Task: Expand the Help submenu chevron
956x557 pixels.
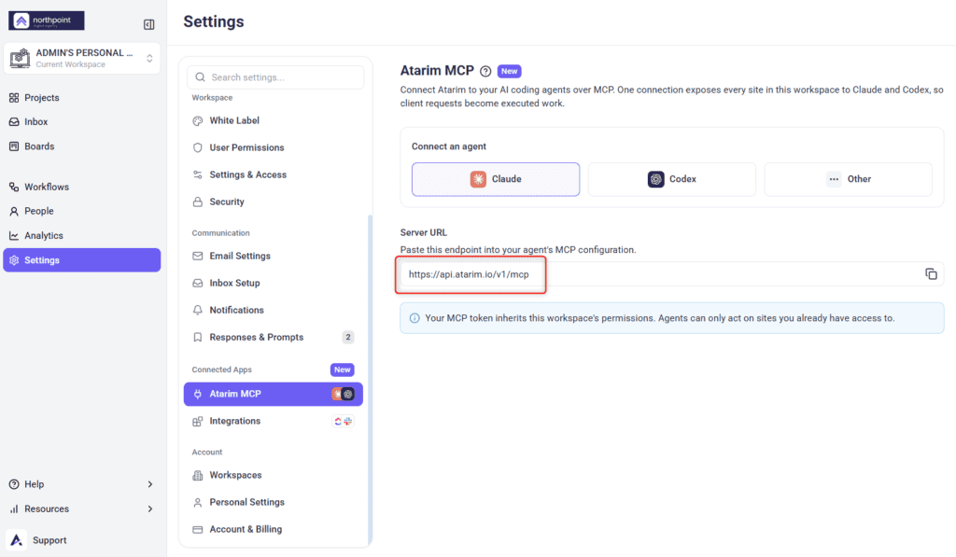Action: pos(150,484)
